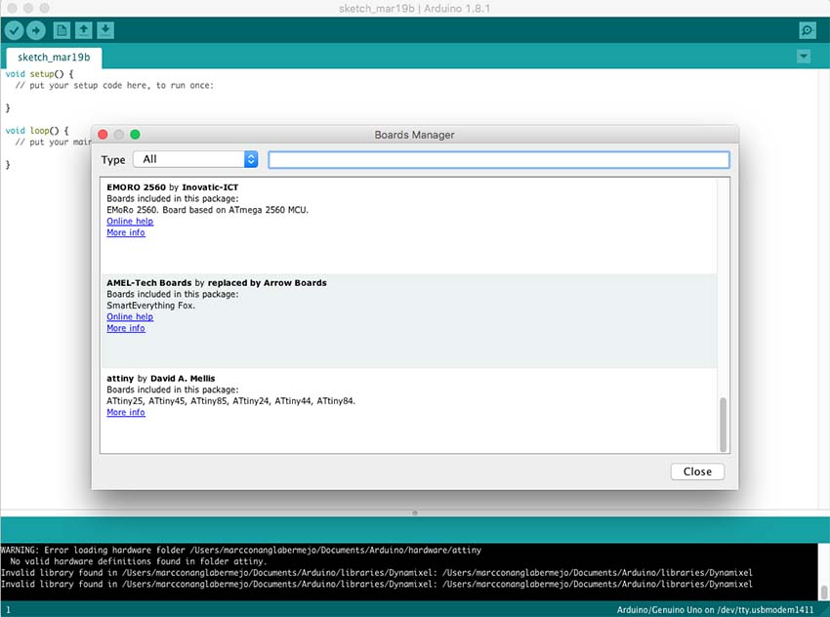Click the 'void loop() {' code line

click(37, 130)
